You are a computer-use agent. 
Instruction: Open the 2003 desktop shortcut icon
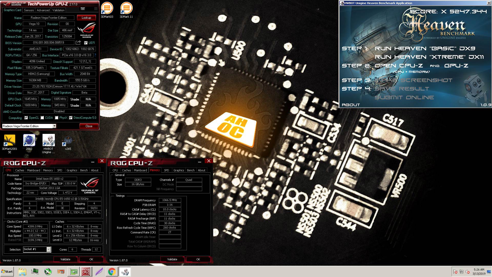(29, 142)
